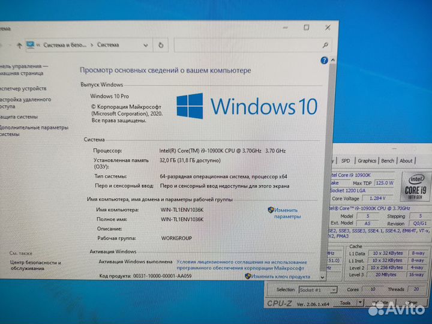Expand the address bar history dropdown
Screen dimensions: 432x324
click(146, 46)
